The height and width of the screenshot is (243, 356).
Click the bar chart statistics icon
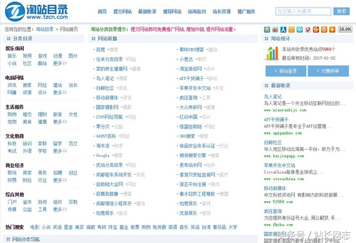click(272, 53)
